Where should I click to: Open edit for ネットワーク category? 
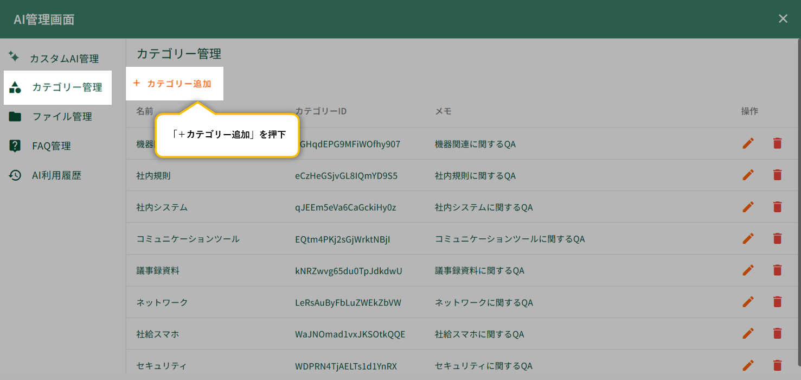click(x=748, y=302)
